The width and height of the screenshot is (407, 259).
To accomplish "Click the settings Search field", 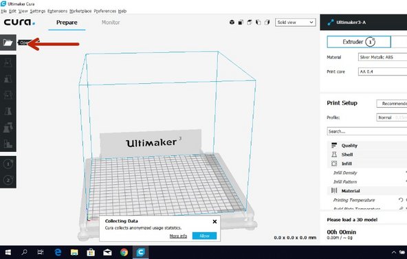I will click(x=367, y=131).
